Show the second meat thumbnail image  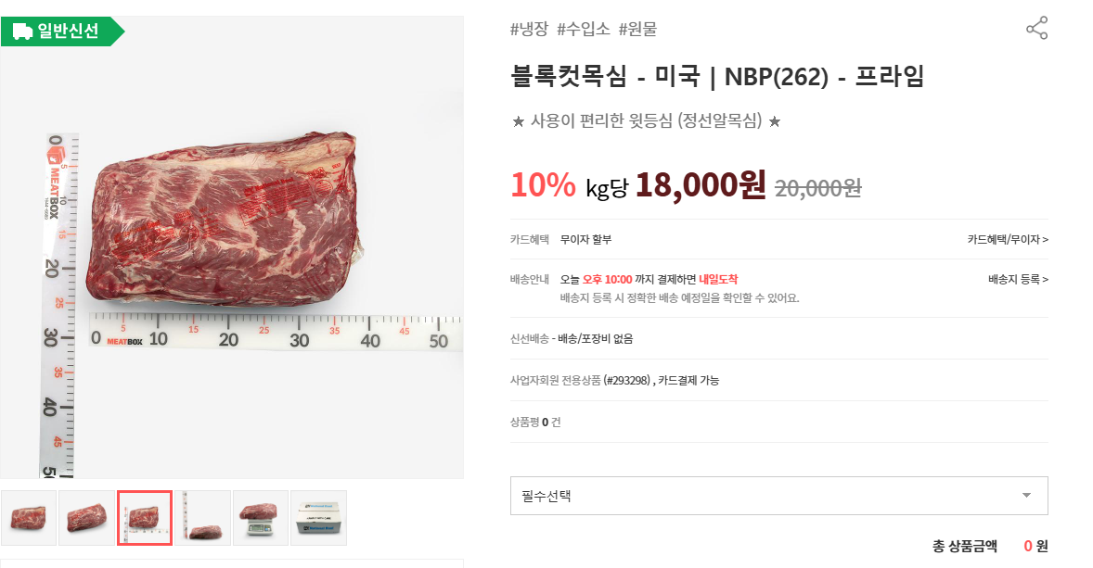pyautogui.click(x=86, y=518)
